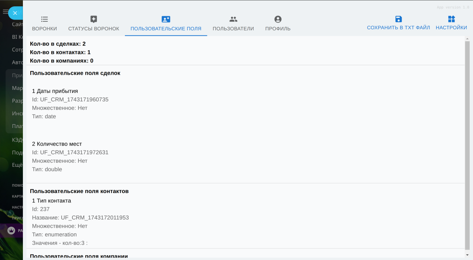Click heading 'Пользовательские поля сделок'
Screen dimensions: 473x260
[x=75, y=73]
